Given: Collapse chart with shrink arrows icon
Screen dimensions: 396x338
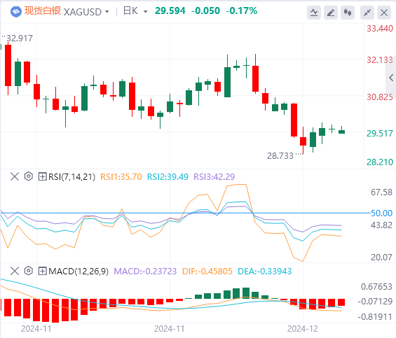Looking at the screenshot, I should coord(367,13).
